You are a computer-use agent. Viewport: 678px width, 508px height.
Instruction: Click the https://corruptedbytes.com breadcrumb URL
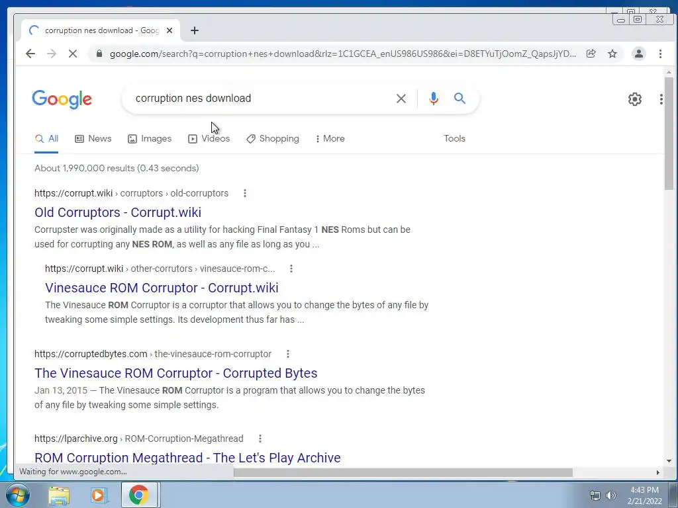click(153, 355)
